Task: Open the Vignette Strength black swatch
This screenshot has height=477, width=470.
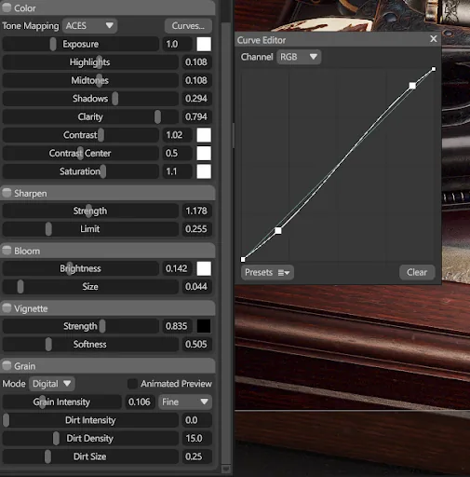Action: tap(204, 326)
